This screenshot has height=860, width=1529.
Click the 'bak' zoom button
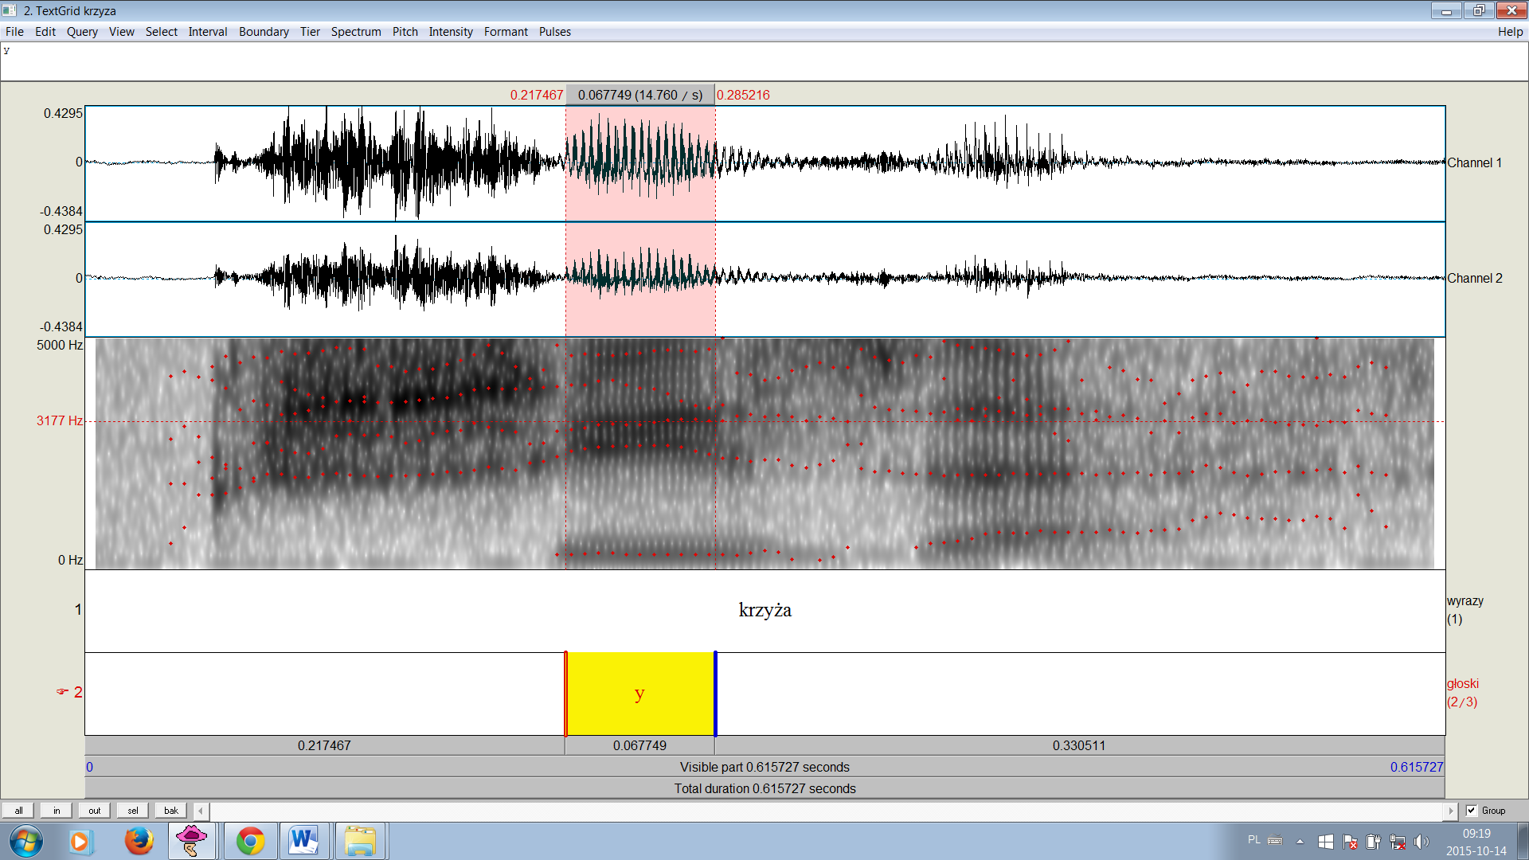171,811
